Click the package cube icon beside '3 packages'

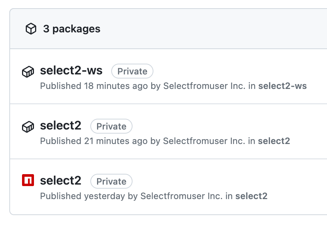click(31, 29)
